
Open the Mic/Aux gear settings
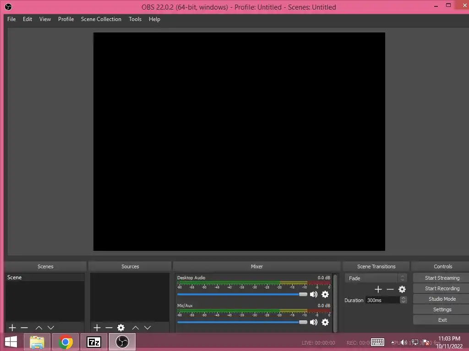325,322
